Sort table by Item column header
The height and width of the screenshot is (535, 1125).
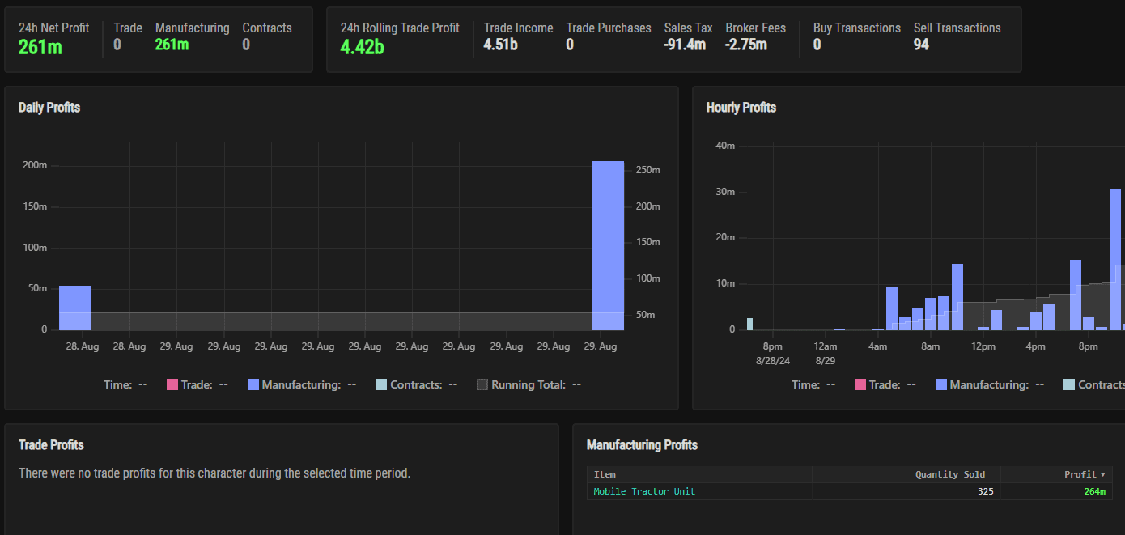pos(605,474)
